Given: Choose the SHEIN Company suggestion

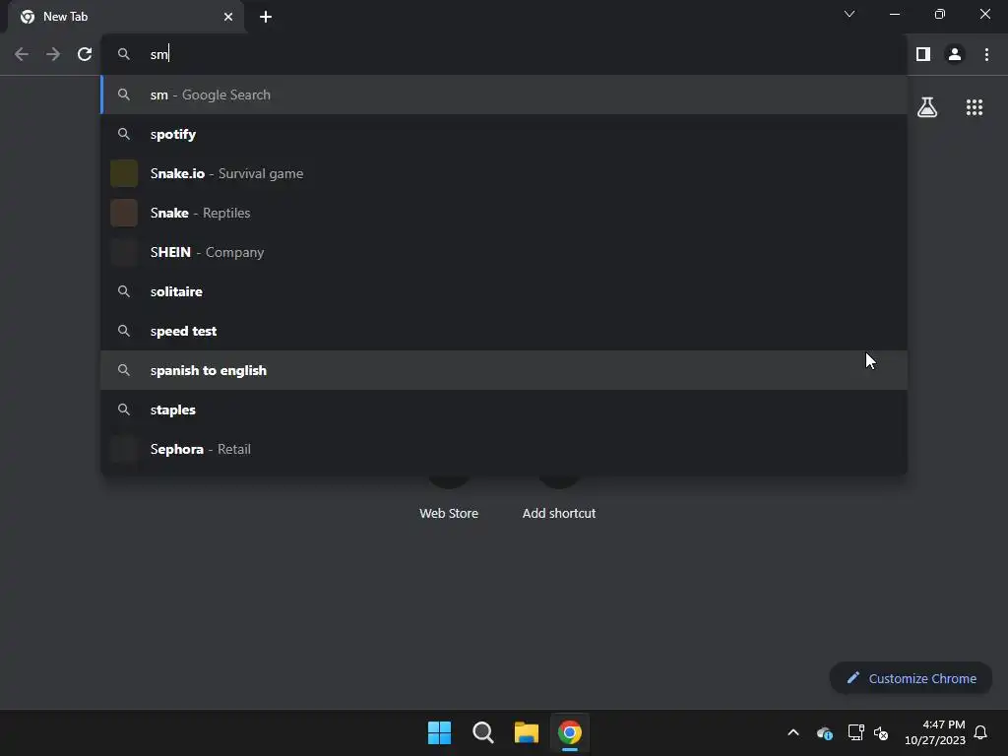Looking at the screenshot, I should pyautogui.click(x=504, y=252).
